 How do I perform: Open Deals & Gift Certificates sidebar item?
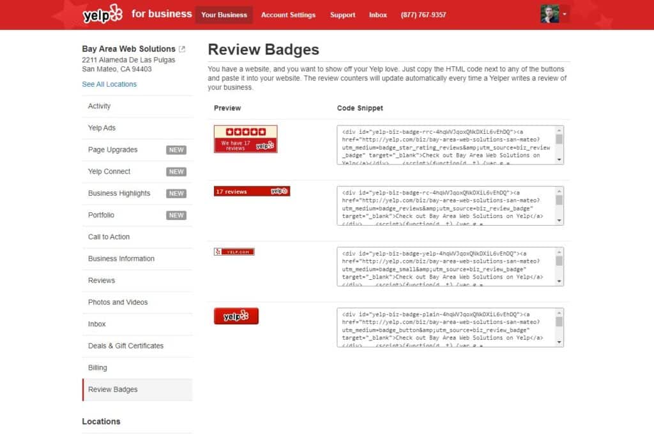pos(137,346)
